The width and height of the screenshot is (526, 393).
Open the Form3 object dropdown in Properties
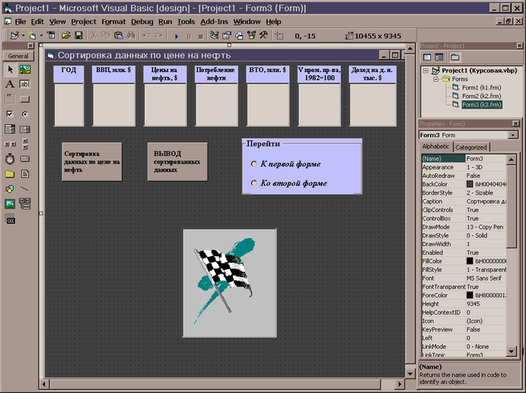pyautogui.click(x=514, y=135)
